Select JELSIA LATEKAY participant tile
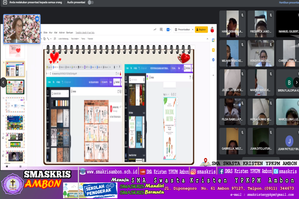299x199 pixels. pyautogui.click(x=233, y=82)
